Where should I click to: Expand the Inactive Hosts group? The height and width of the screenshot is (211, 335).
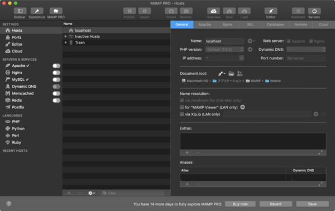pyautogui.click(x=65, y=36)
